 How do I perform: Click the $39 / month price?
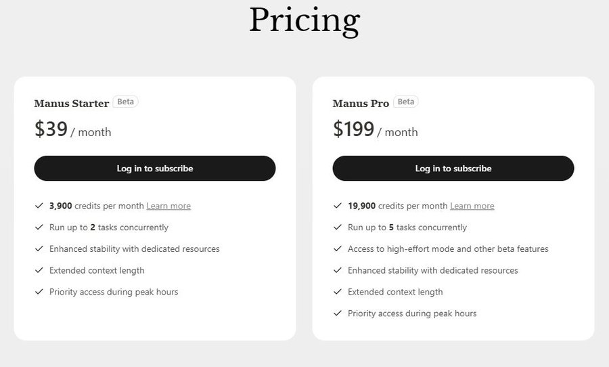click(72, 129)
